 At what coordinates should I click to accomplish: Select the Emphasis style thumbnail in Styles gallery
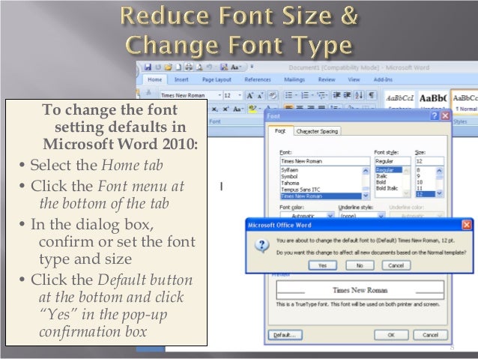click(x=399, y=102)
